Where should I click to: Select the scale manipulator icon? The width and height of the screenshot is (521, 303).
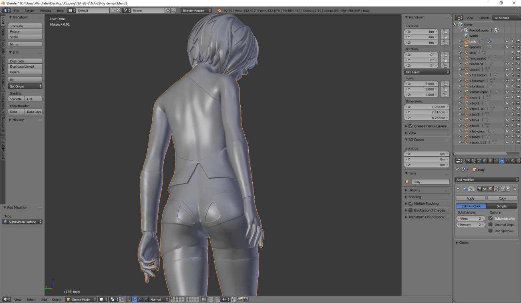click(145, 299)
